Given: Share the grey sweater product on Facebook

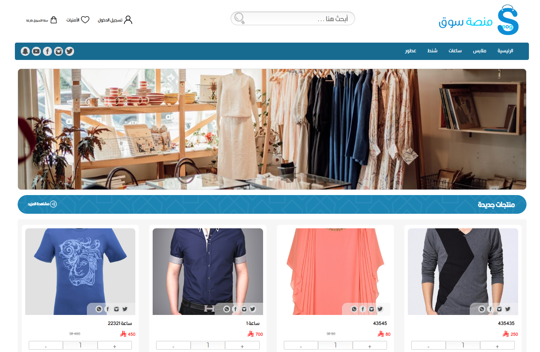Looking at the screenshot, I should click(x=490, y=309).
